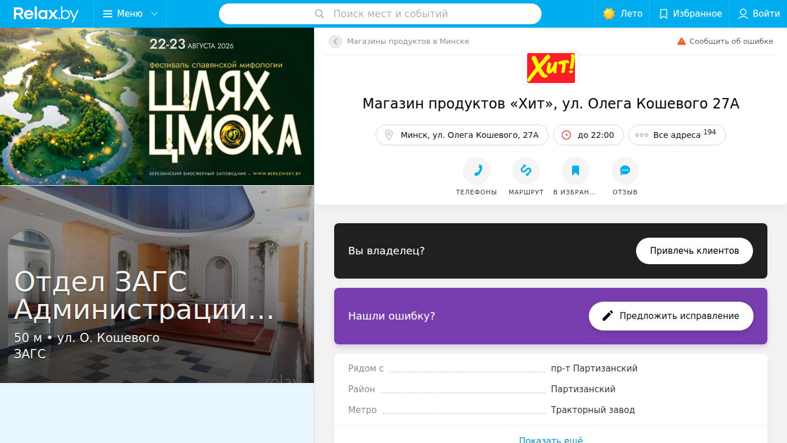The width and height of the screenshot is (787, 443).
Task: Open the Лето seasonal section
Action: (623, 14)
